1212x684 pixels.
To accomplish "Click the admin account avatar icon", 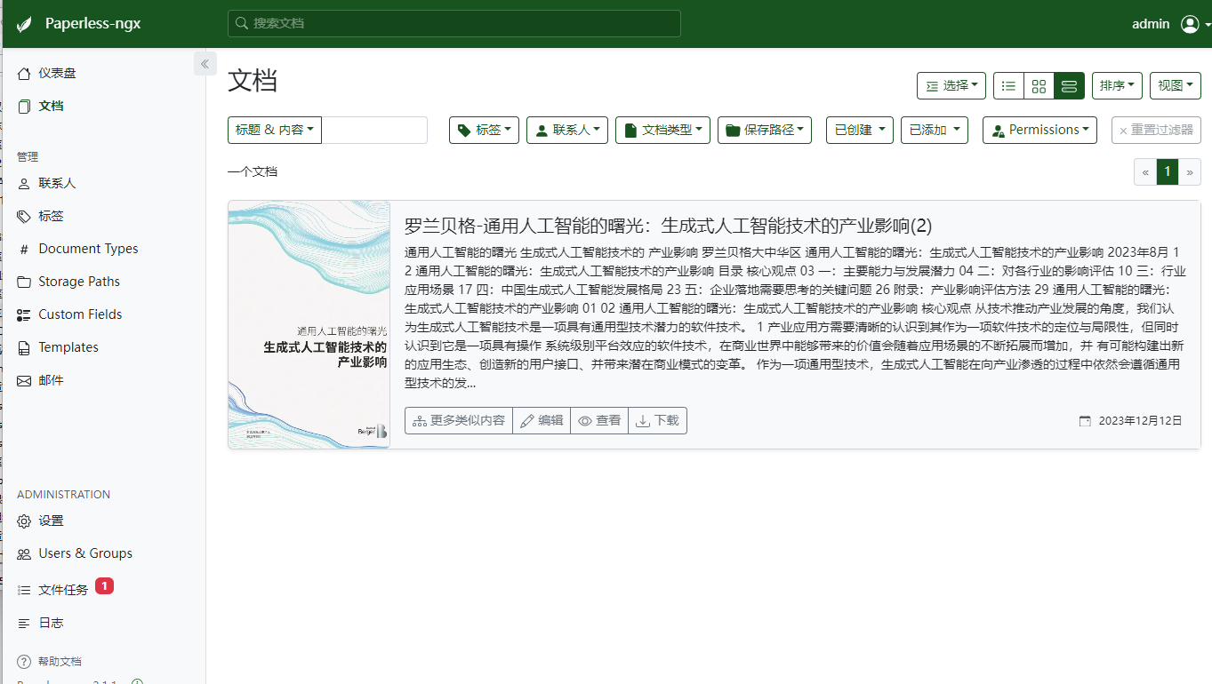I will (x=1191, y=24).
